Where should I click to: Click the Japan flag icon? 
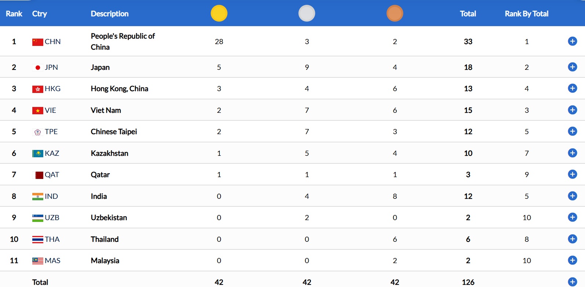[x=37, y=68]
